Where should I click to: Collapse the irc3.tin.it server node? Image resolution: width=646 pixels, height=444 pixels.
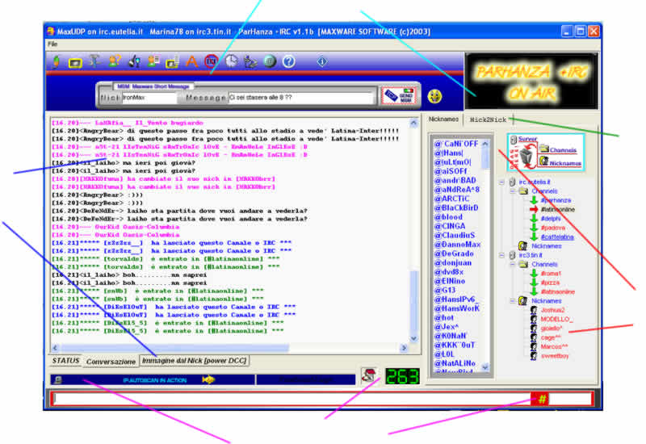pos(501,255)
